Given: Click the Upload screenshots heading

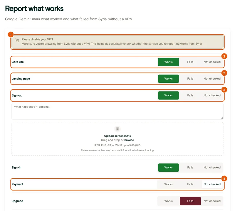Looking at the screenshot, I should (x=117, y=136).
